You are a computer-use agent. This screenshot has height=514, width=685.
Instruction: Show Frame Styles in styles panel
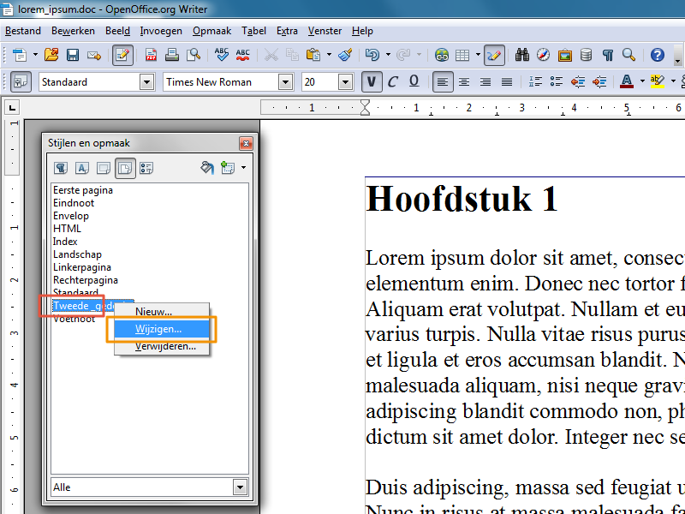104,168
